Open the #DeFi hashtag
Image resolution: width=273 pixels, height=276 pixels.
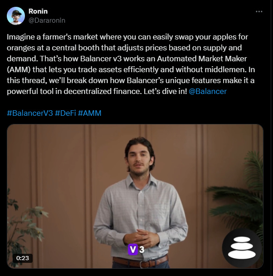[65, 113]
